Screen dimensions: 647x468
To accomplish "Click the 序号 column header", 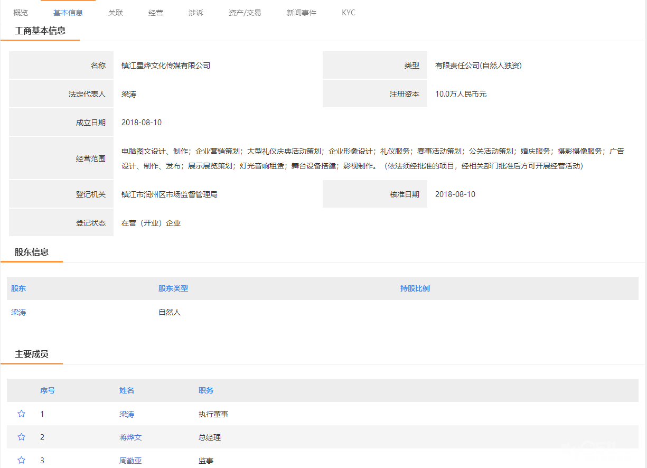I will 48,390.
